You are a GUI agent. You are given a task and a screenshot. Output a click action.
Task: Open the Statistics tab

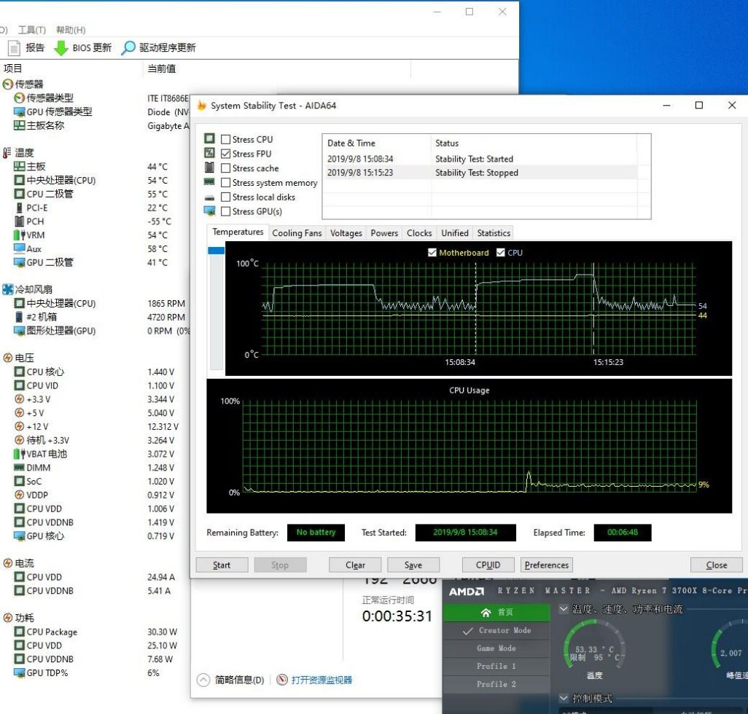tap(493, 232)
